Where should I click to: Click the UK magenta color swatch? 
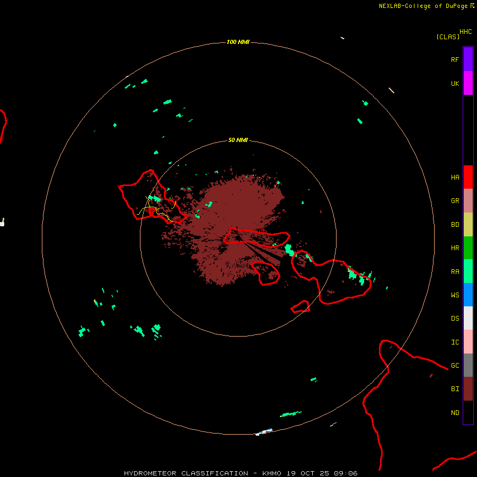pos(468,83)
